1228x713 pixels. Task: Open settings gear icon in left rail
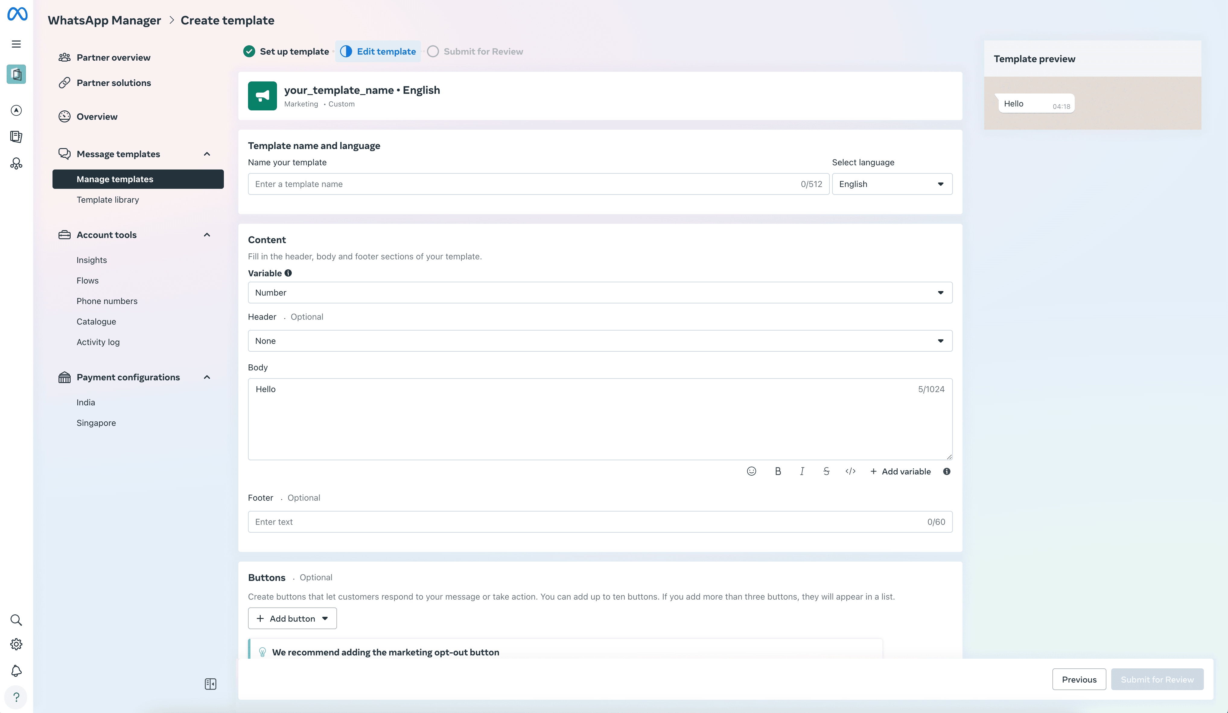click(x=16, y=644)
